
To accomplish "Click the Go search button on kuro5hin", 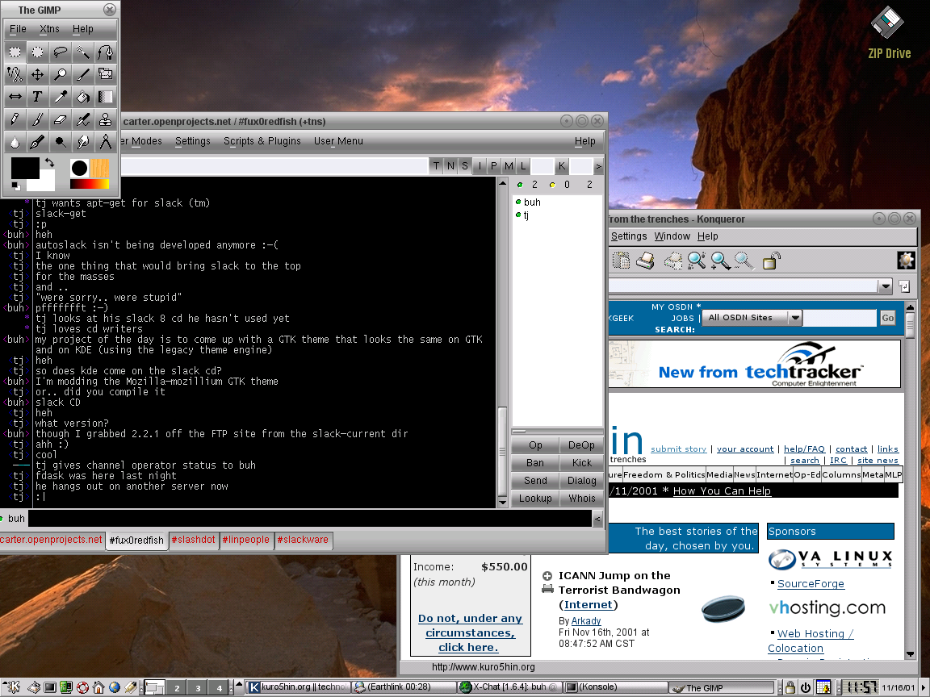I will [887, 318].
